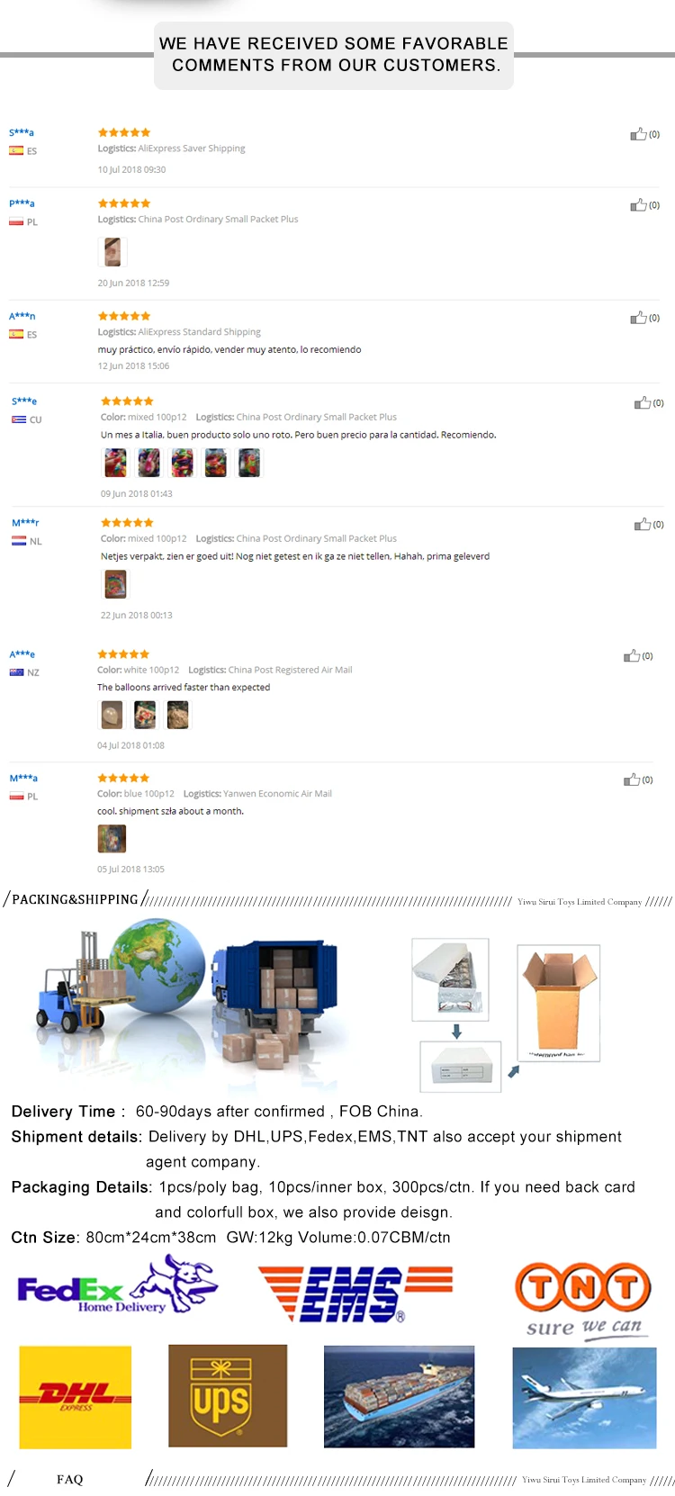This screenshot has width=675, height=1496.
Task: Click the cargo ship shipping image
Action: point(399,1397)
